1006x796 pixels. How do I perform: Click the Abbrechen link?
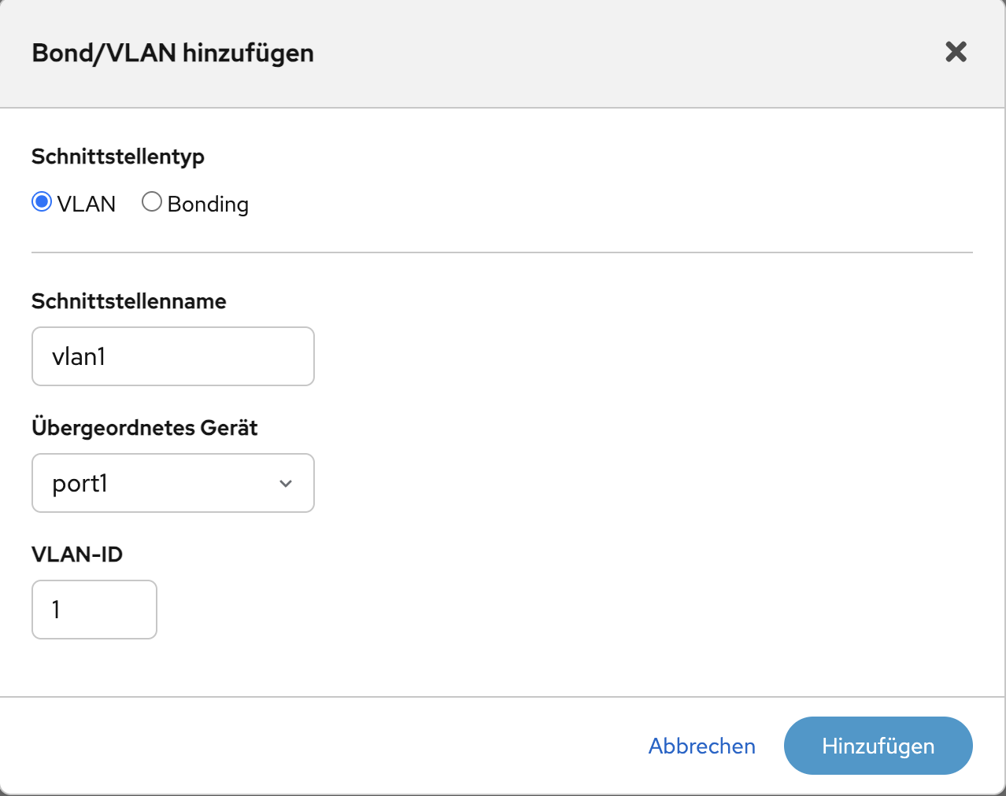pyautogui.click(x=702, y=746)
